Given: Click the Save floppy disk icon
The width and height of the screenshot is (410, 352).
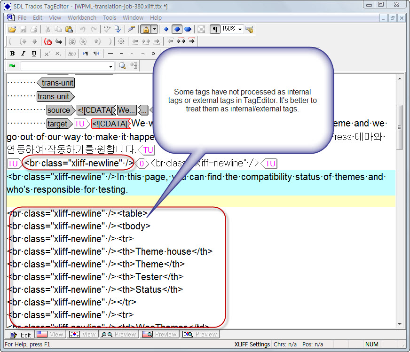Looking at the screenshot, I should pos(23,29).
